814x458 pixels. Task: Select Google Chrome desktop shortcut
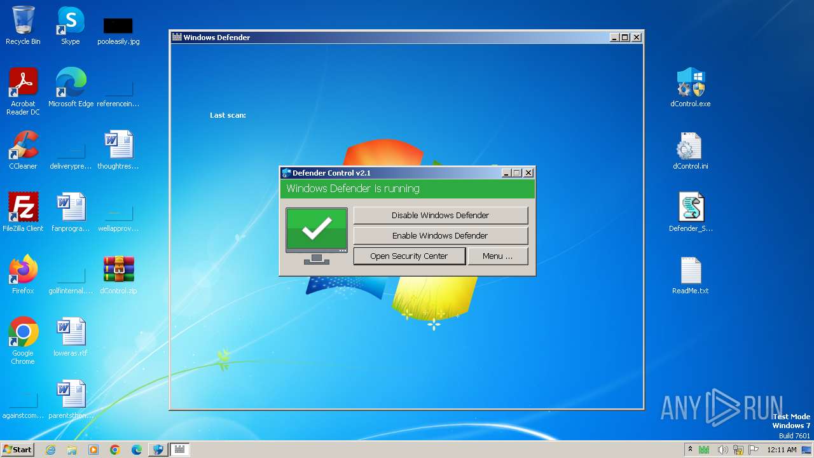23,341
